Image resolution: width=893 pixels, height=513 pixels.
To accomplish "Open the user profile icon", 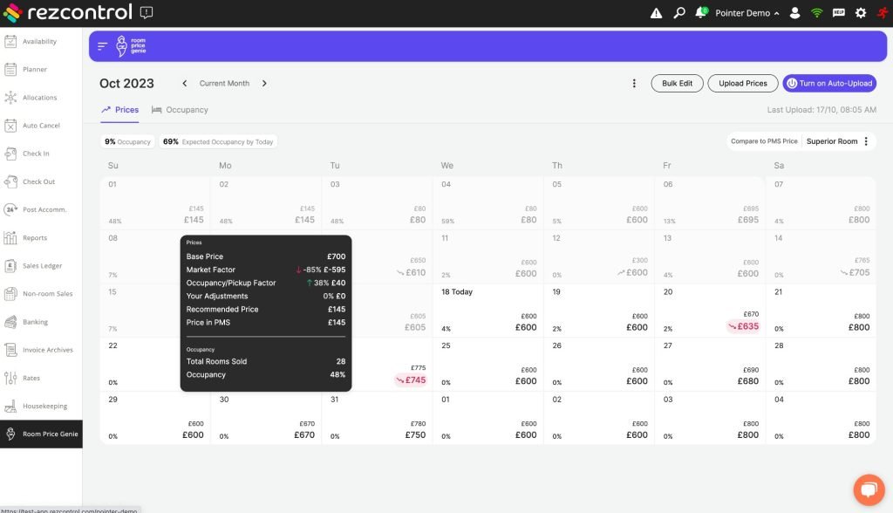I will pyautogui.click(x=794, y=13).
